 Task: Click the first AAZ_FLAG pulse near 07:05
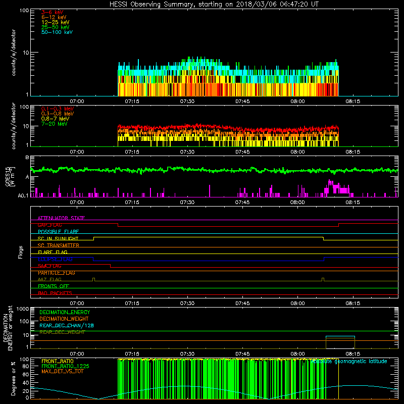click(93, 279)
